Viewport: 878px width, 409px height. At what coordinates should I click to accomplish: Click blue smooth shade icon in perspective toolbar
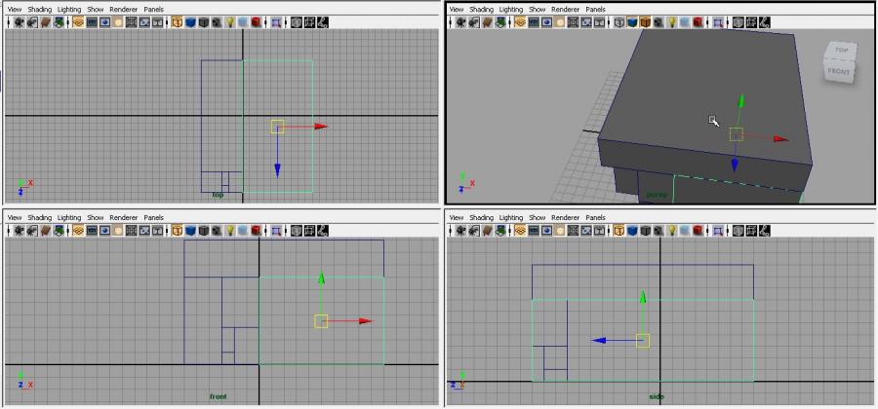tap(633, 22)
